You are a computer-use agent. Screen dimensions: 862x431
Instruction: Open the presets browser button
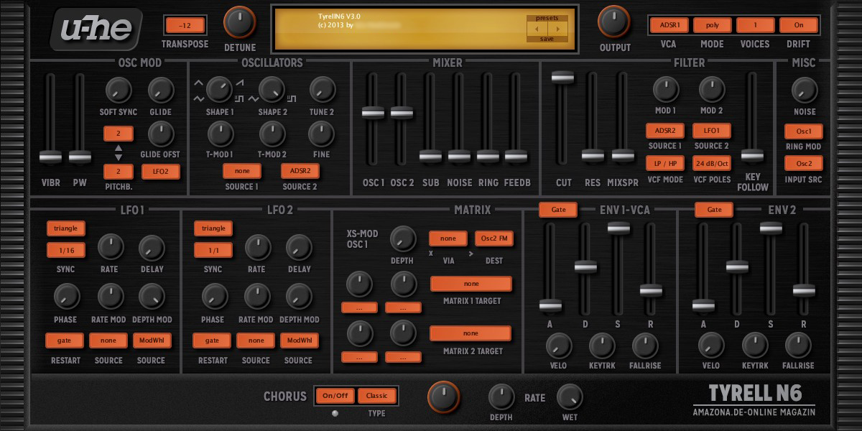(x=547, y=18)
